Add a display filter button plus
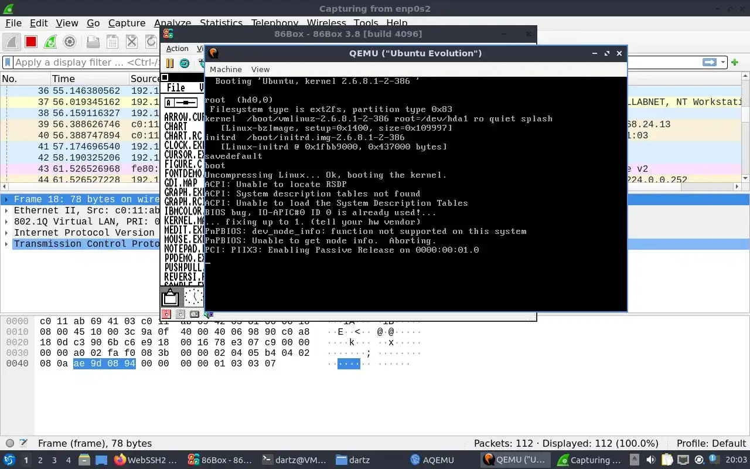The image size is (750, 469). tap(735, 62)
